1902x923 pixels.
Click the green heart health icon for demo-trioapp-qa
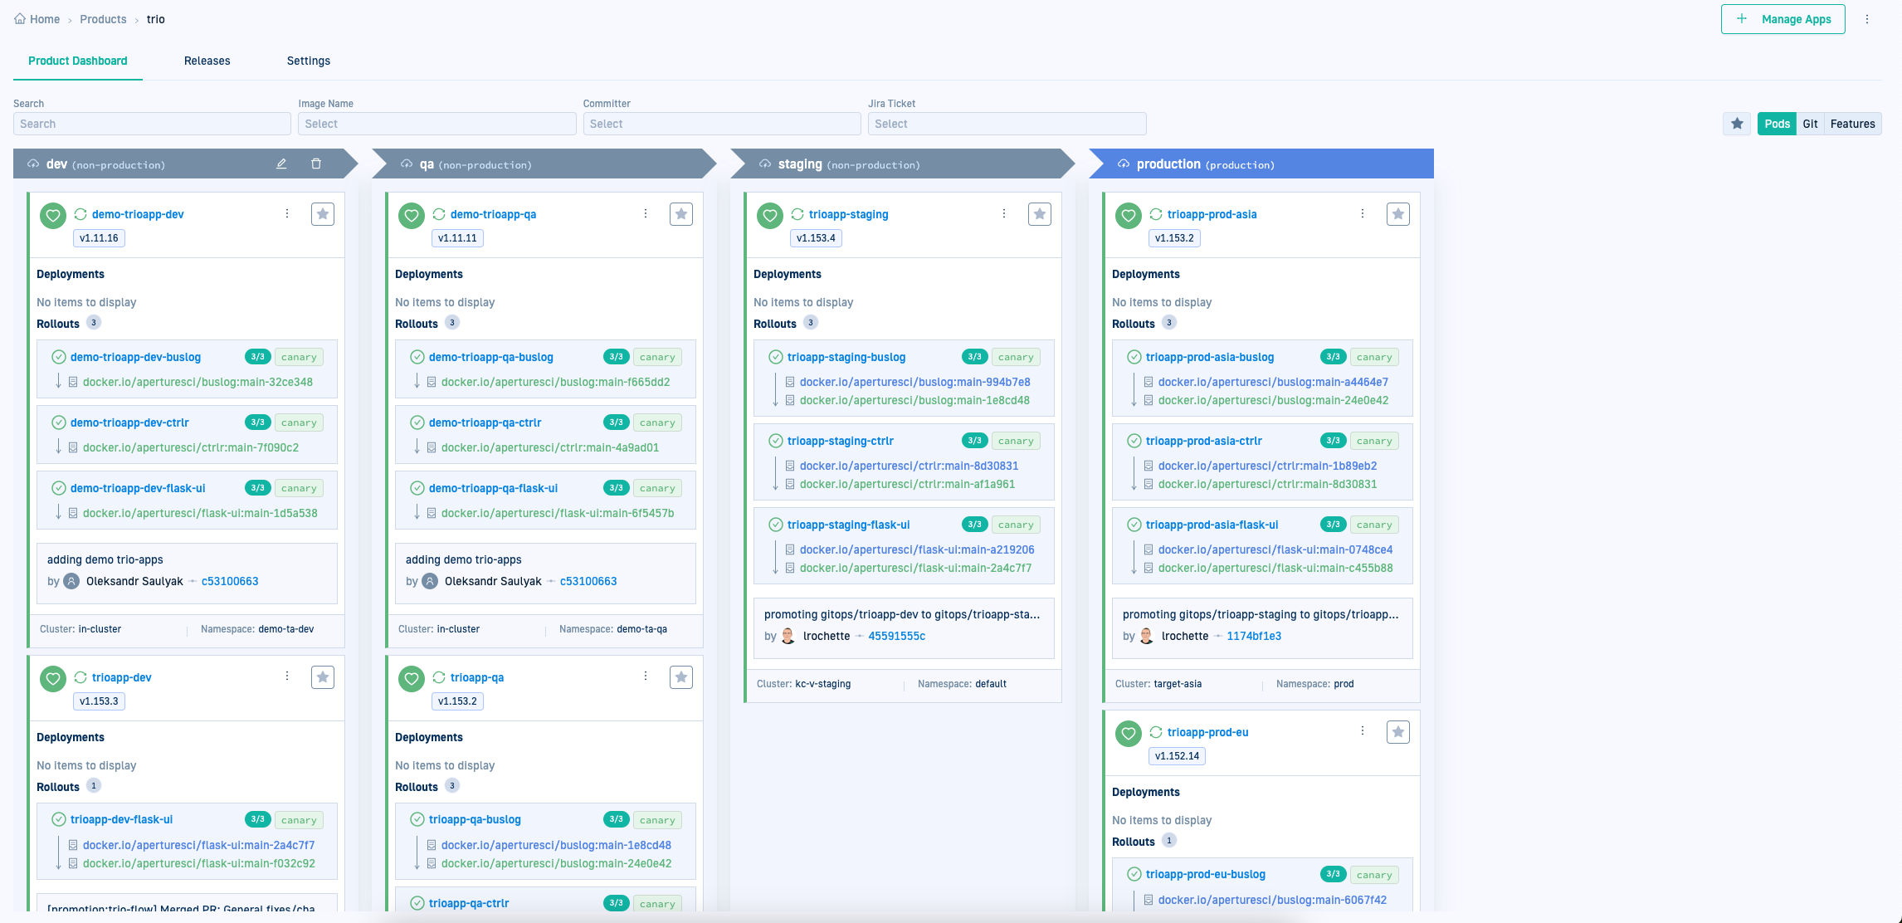pyautogui.click(x=412, y=216)
